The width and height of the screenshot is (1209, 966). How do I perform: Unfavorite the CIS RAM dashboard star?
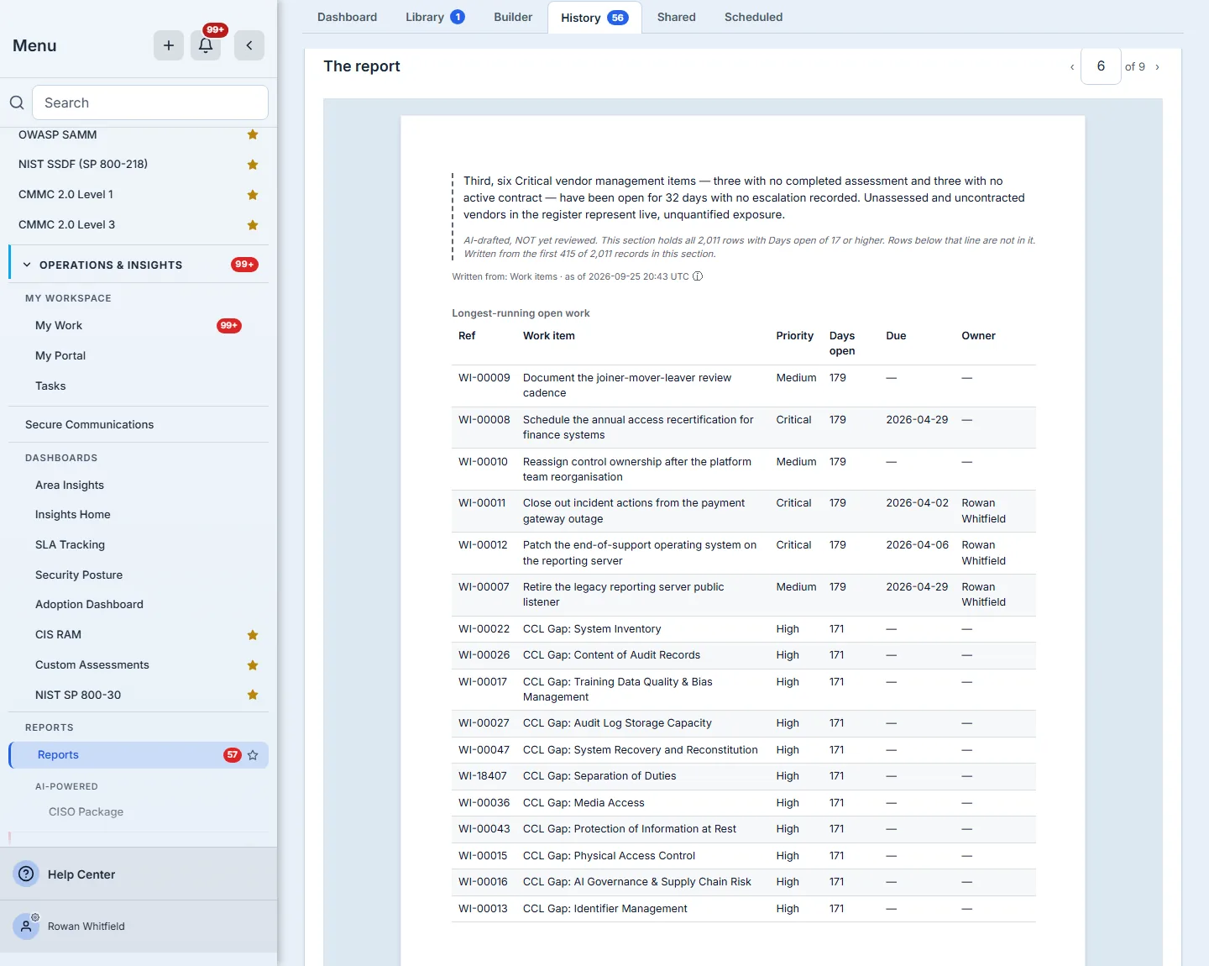tap(253, 635)
